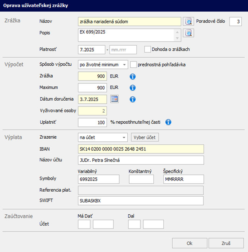The width and height of the screenshot is (248, 252).
Task: Confirm dialog with Ok button
Action: click(190, 243)
